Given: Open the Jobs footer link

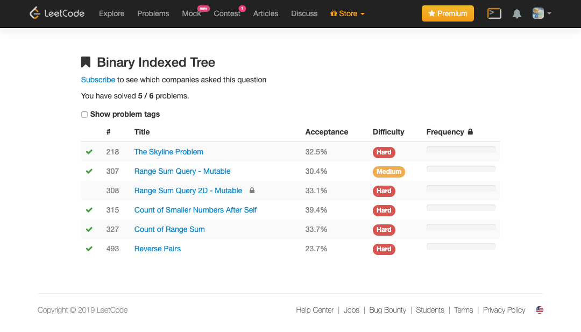Looking at the screenshot, I should point(351,310).
